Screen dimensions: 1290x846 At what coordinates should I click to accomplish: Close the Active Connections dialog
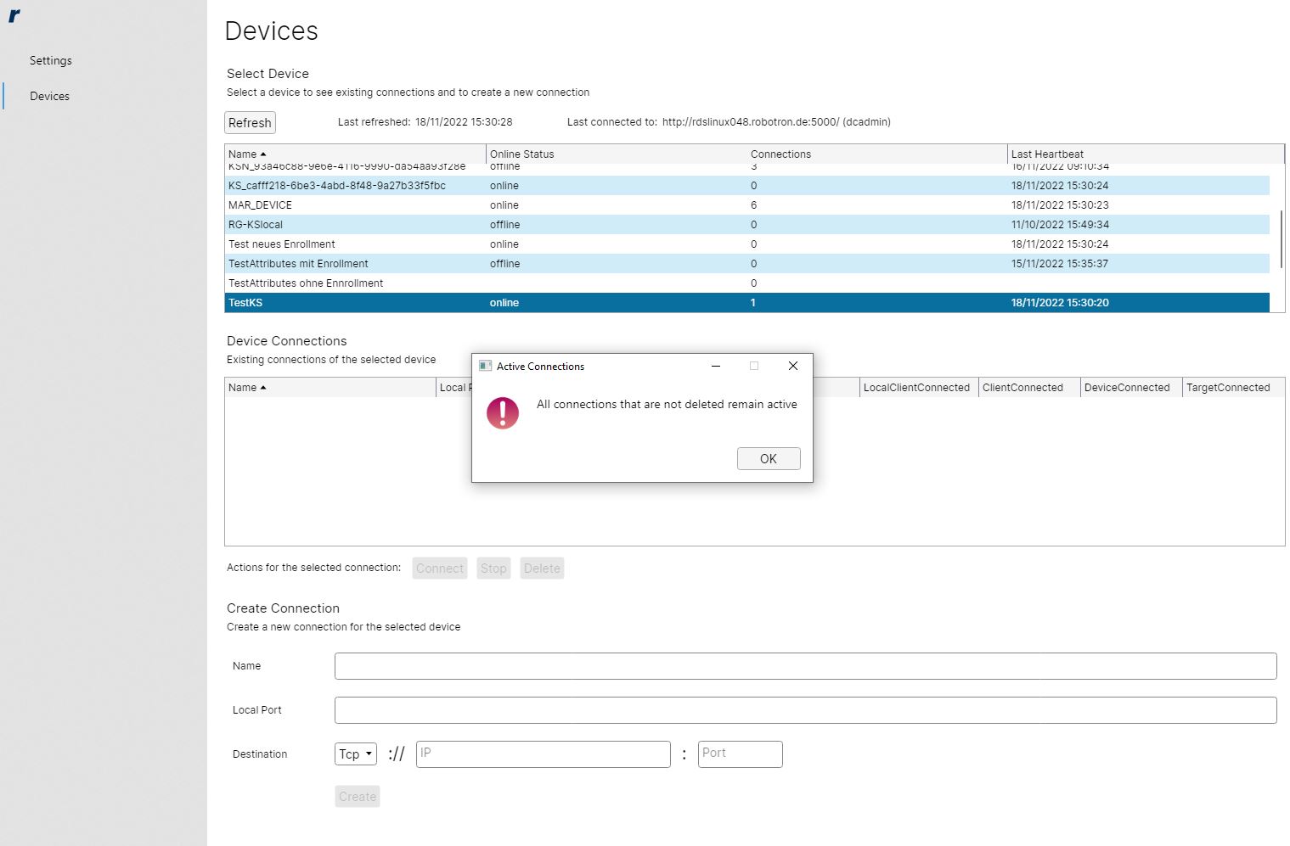(x=793, y=366)
